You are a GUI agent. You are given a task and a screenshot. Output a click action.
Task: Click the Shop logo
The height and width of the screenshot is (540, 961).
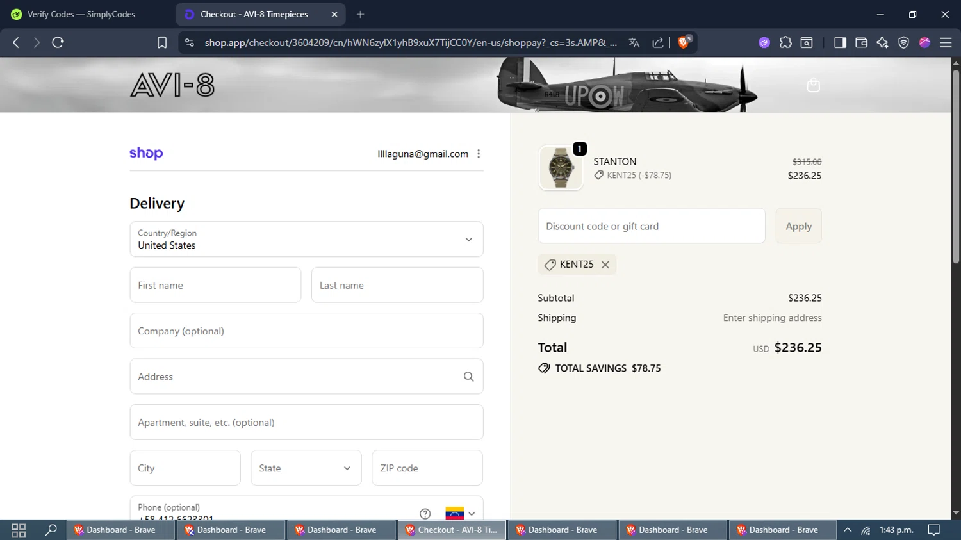point(146,153)
